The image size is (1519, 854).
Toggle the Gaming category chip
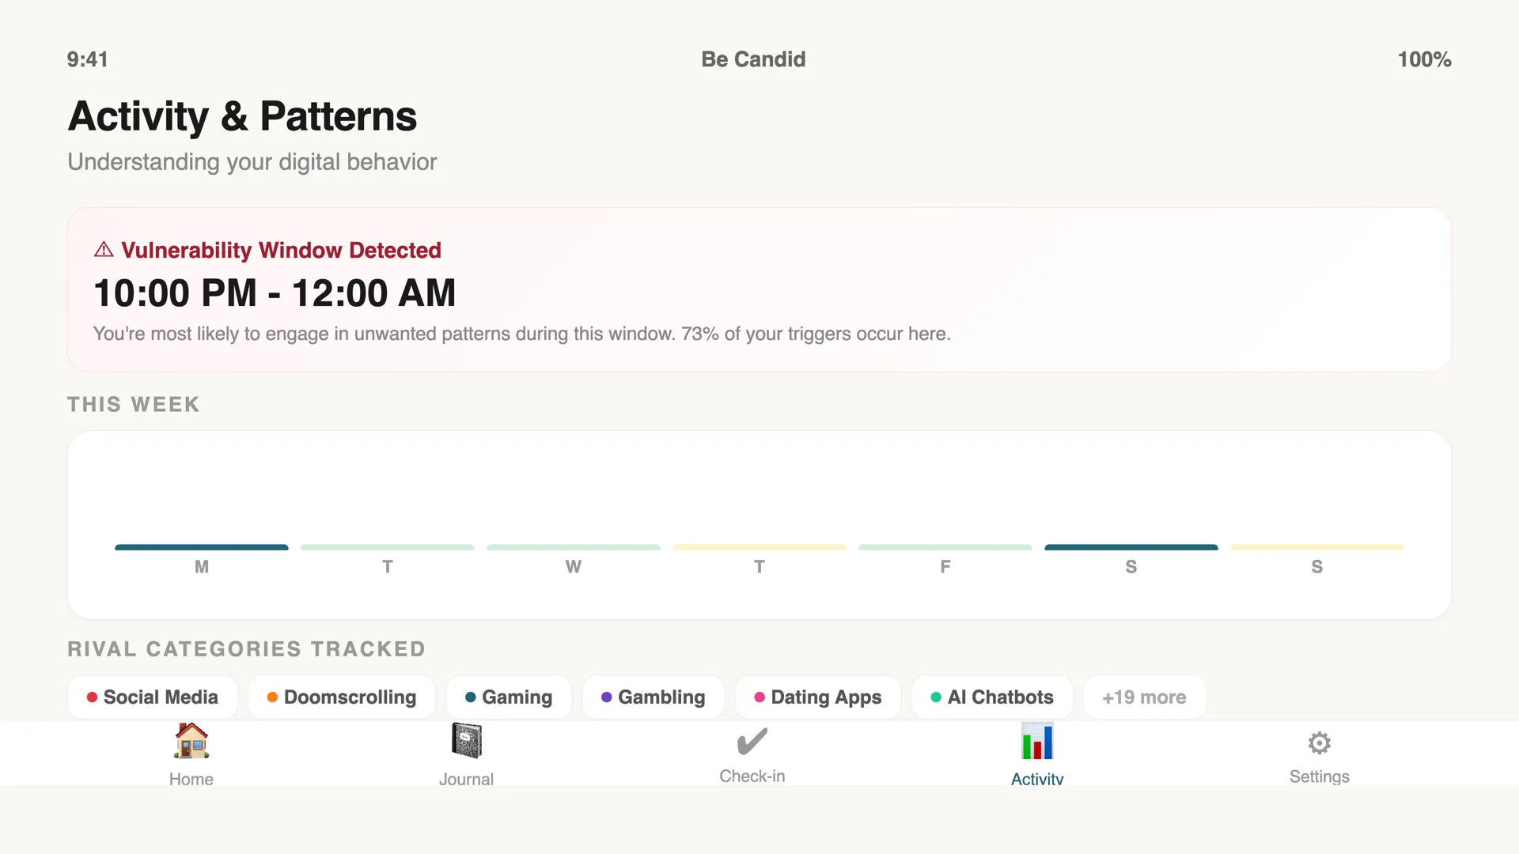click(509, 697)
